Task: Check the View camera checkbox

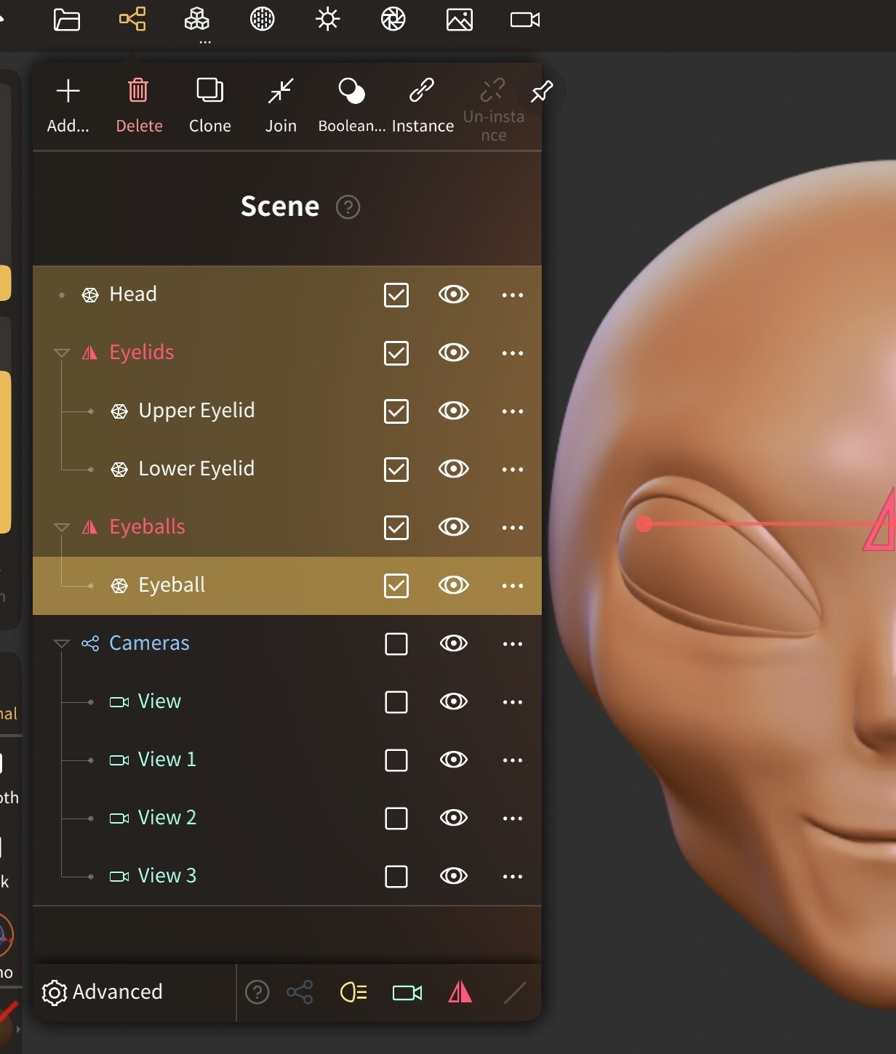Action: click(x=396, y=702)
